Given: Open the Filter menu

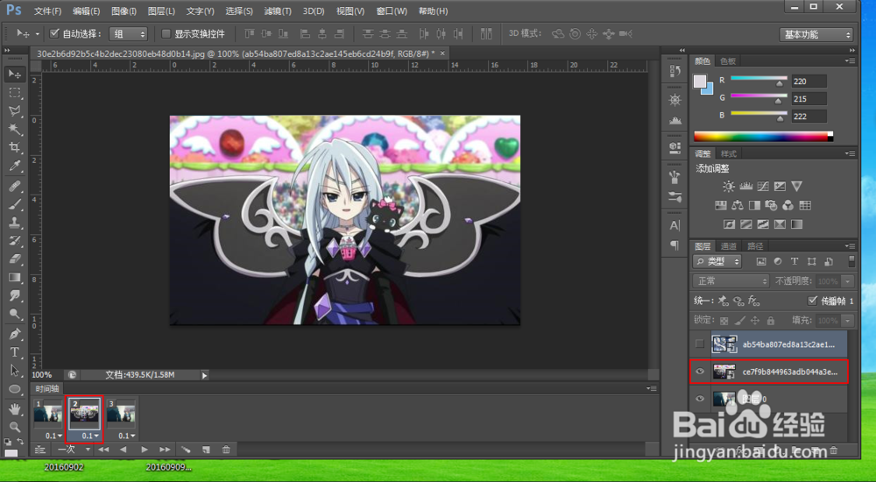Looking at the screenshot, I should click(278, 11).
